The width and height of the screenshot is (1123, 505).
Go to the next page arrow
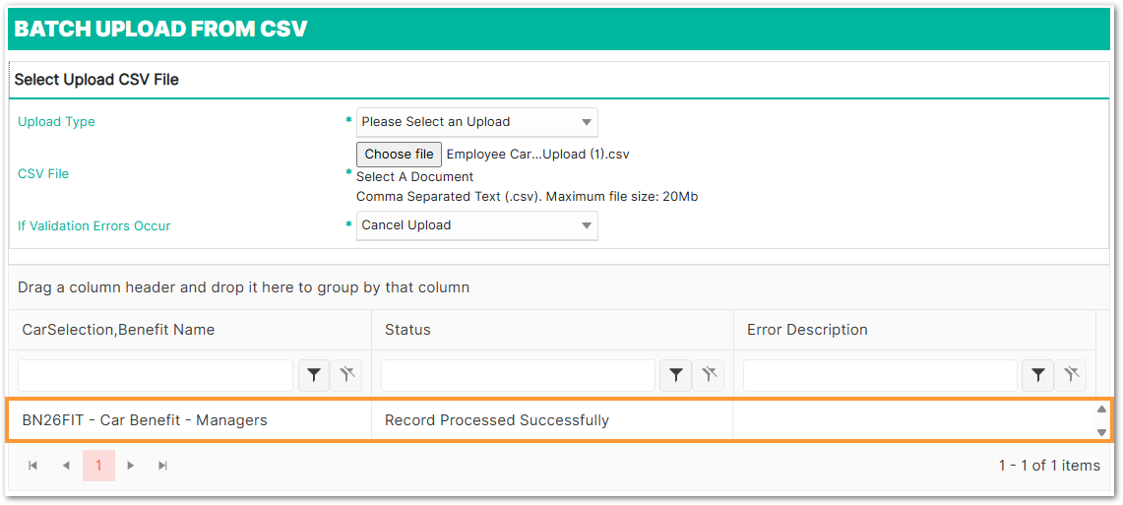131,466
